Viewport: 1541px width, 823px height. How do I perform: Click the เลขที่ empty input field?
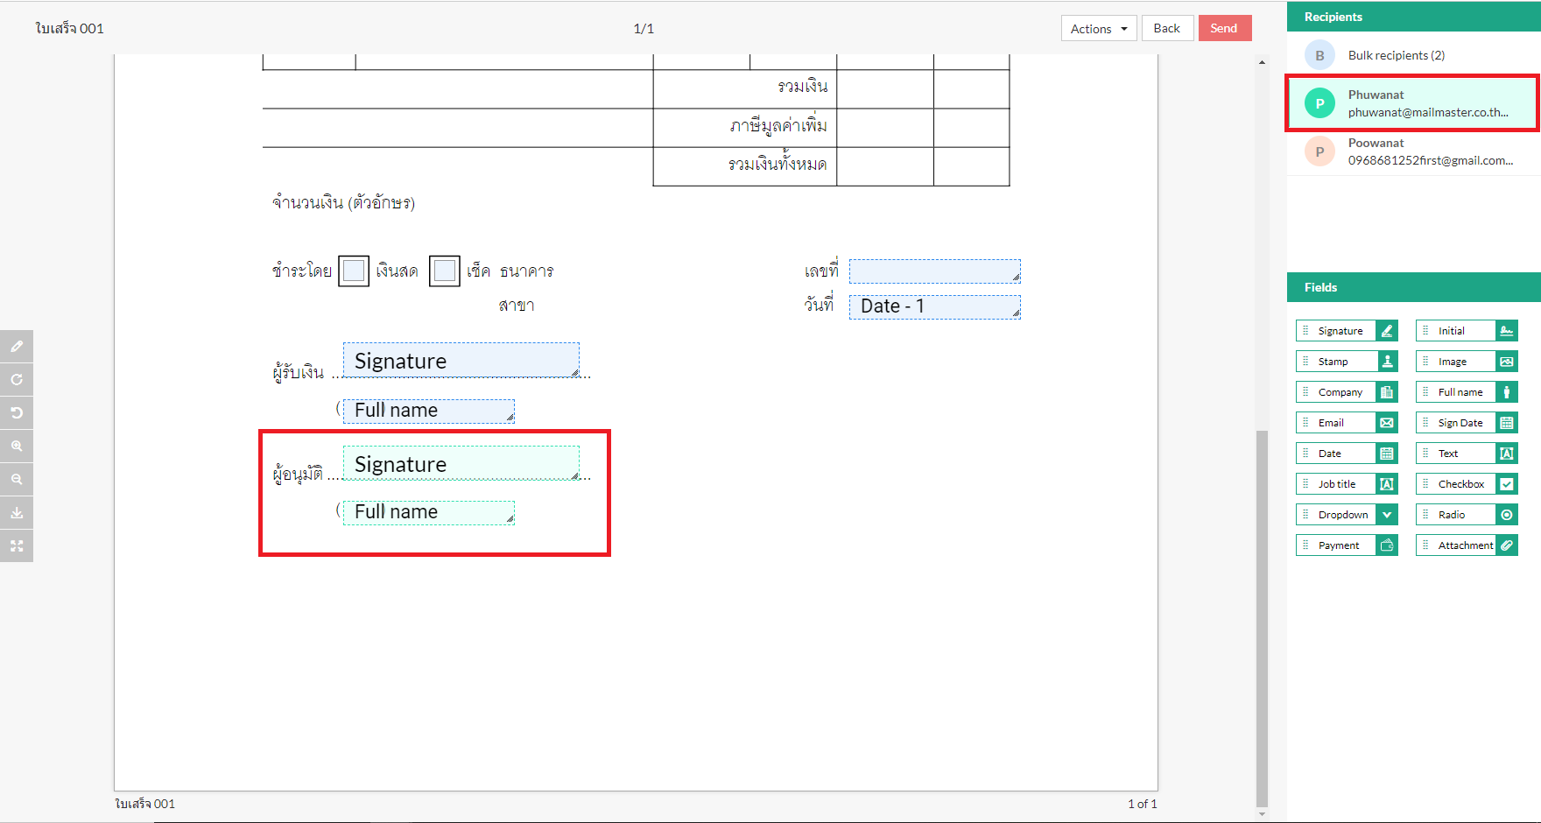(x=935, y=271)
